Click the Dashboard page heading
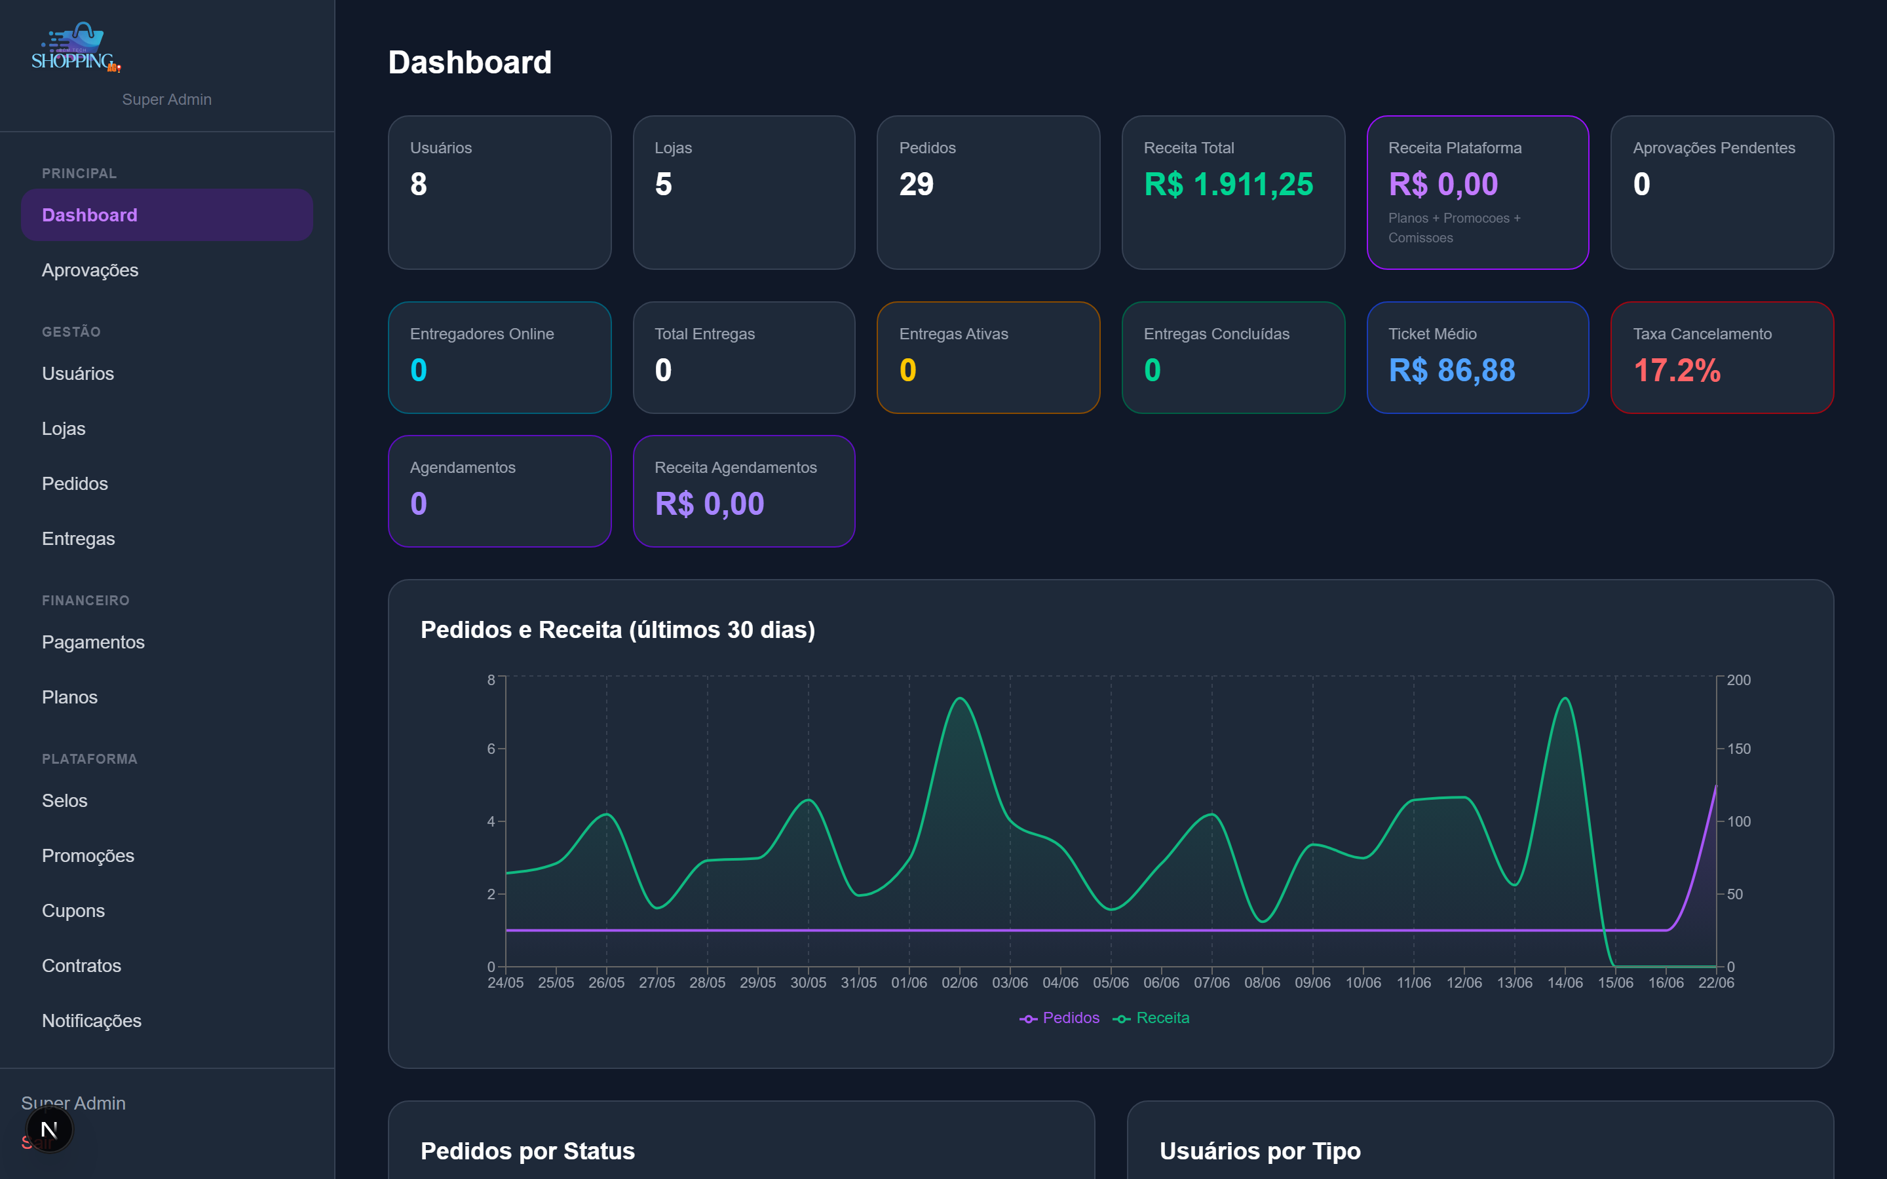The width and height of the screenshot is (1887, 1179). pyautogui.click(x=470, y=62)
